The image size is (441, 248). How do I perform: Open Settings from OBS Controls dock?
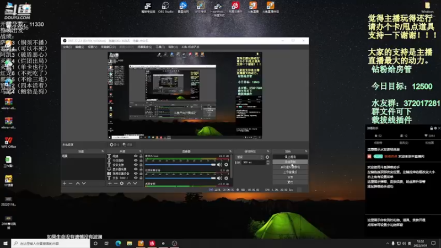point(290,177)
